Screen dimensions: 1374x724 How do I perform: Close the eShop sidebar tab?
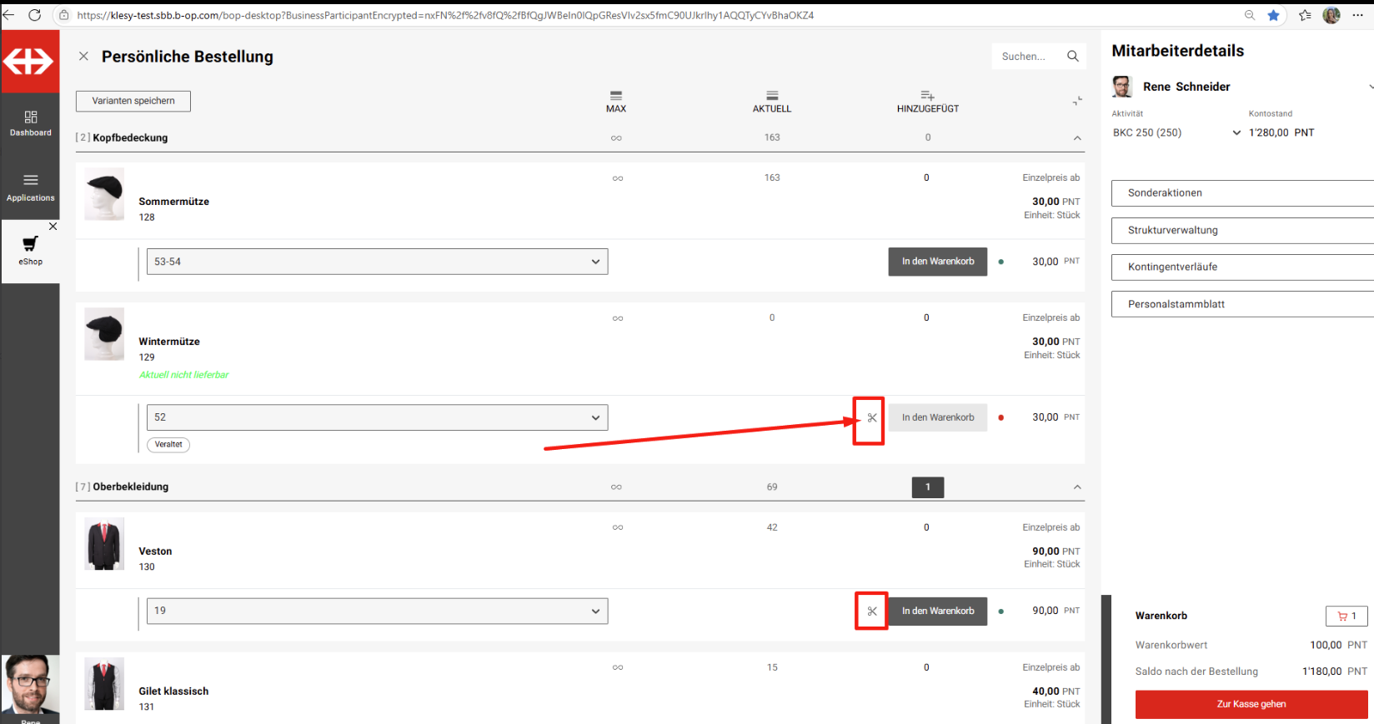click(53, 227)
